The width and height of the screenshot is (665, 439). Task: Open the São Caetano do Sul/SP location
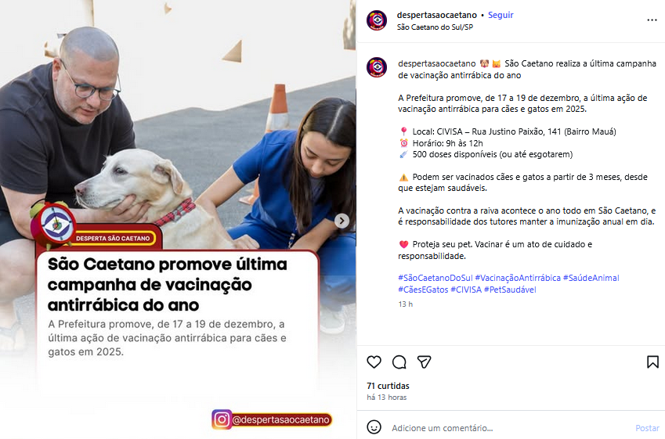click(435, 27)
